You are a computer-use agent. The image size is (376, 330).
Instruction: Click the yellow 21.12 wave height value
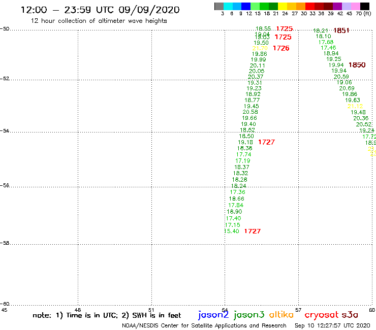(x=355, y=106)
